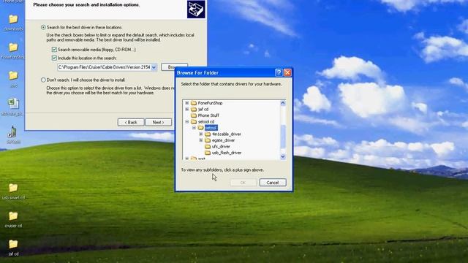
Task: Select the Phone Stuff folder in the tree
Action: point(208,115)
